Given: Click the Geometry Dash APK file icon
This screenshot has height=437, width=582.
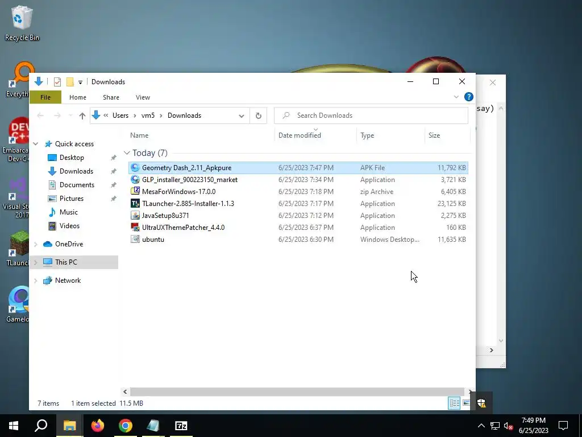Looking at the screenshot, I should point(135,168).
